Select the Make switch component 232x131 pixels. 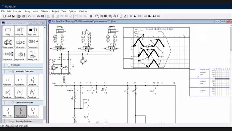[x=8, y=111]
